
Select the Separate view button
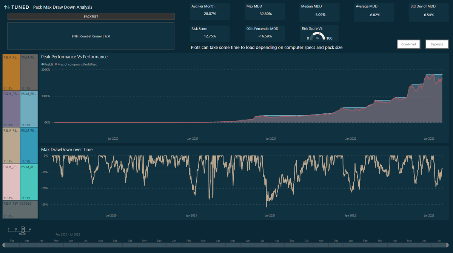point(437,44)
